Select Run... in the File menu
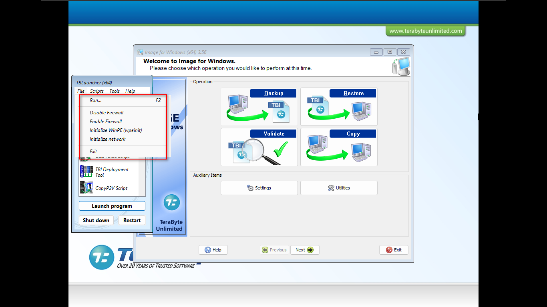 point(124,100)
